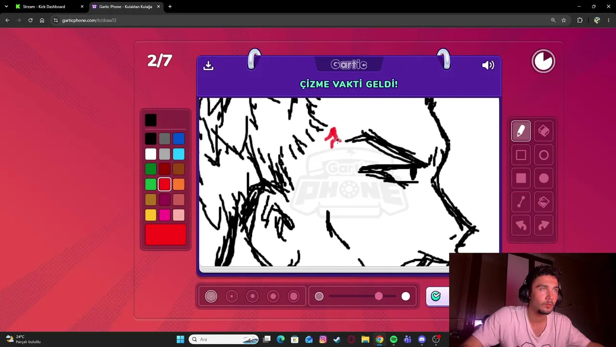Open Discord from the taskbar
The image size is (616, 347).
coord(422,339)
